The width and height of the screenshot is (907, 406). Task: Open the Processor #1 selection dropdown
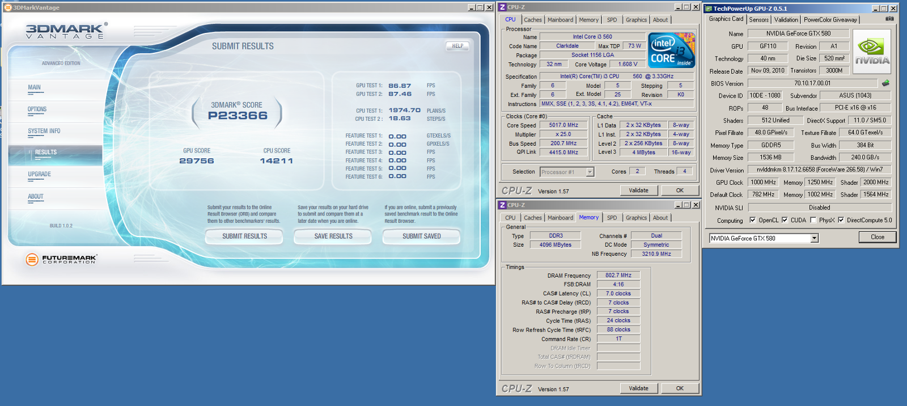click(x=590, y=172)
